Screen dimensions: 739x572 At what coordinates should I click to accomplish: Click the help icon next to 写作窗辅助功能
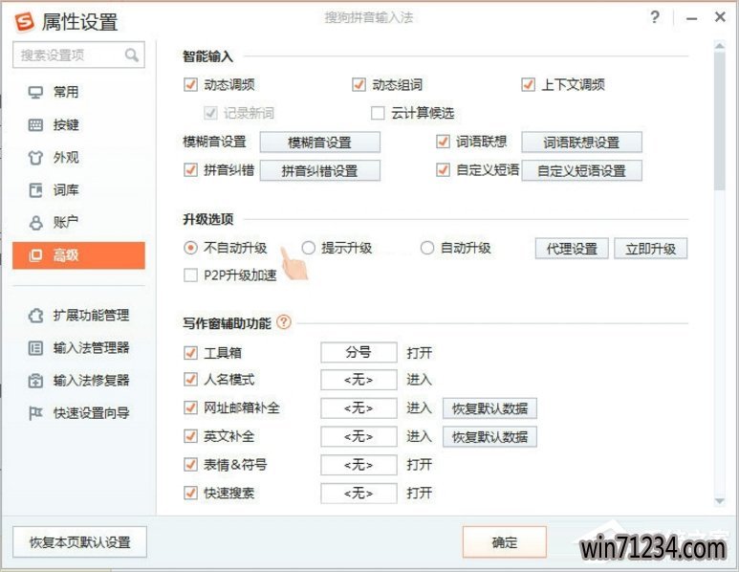pyautogui.click(x=284, y=322)
